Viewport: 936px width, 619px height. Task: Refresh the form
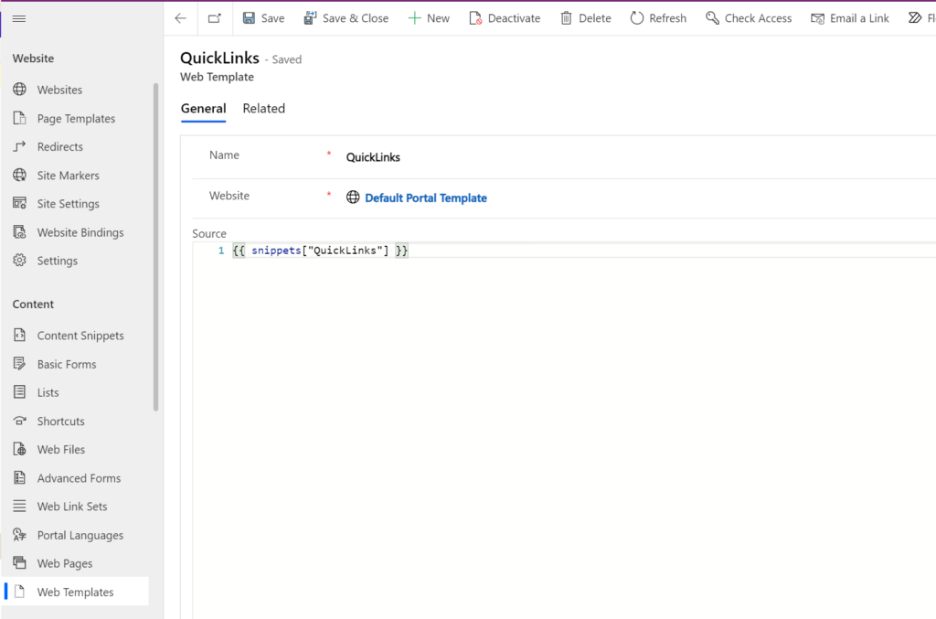[x=658, y=18]
